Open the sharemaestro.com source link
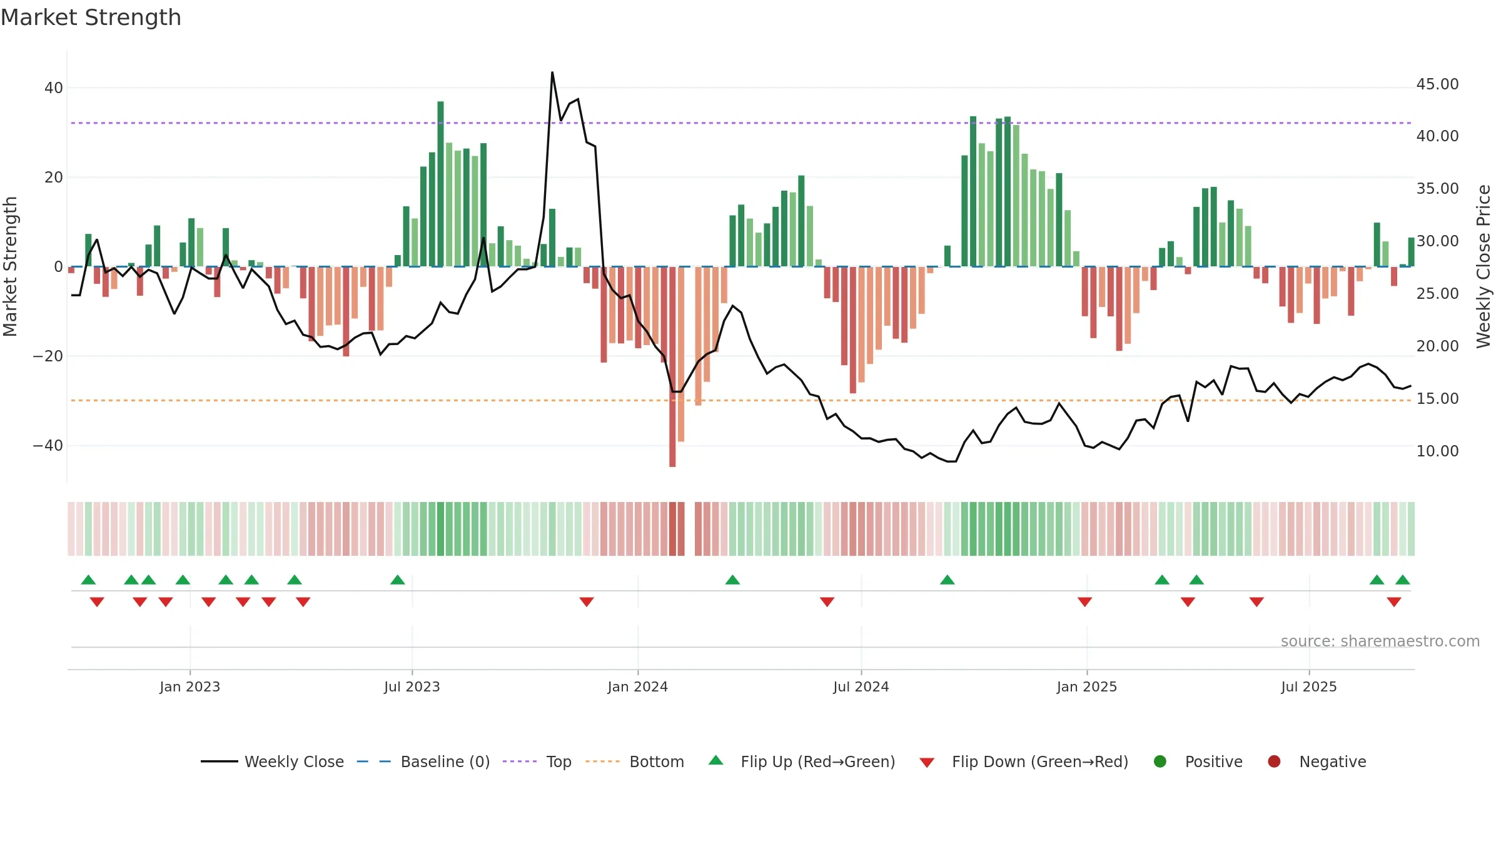The width and height of the screenshot is (1501, 844). [1380, 641]
